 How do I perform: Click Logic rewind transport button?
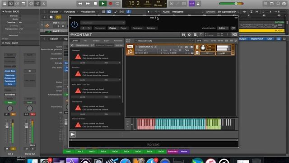click(x=80, y=4)
